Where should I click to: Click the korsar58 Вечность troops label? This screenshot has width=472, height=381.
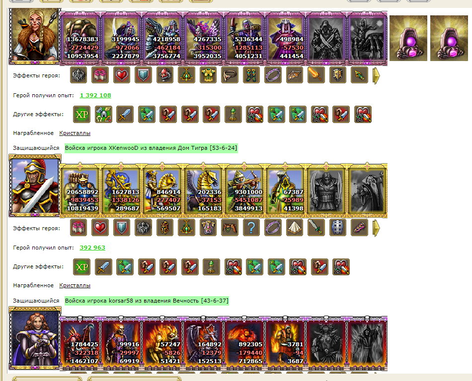(x=147, y=301)
